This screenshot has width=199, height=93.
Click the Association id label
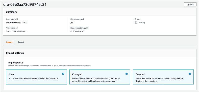point(12,19)
